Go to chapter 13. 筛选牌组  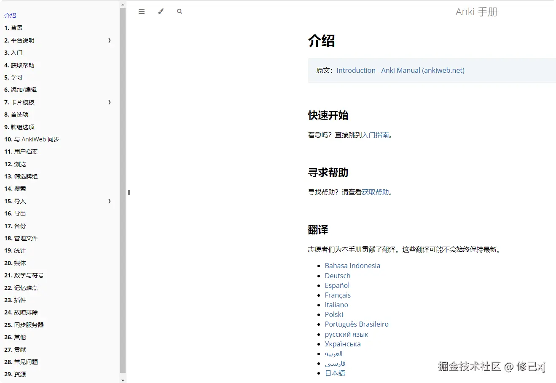coord(21,176)
